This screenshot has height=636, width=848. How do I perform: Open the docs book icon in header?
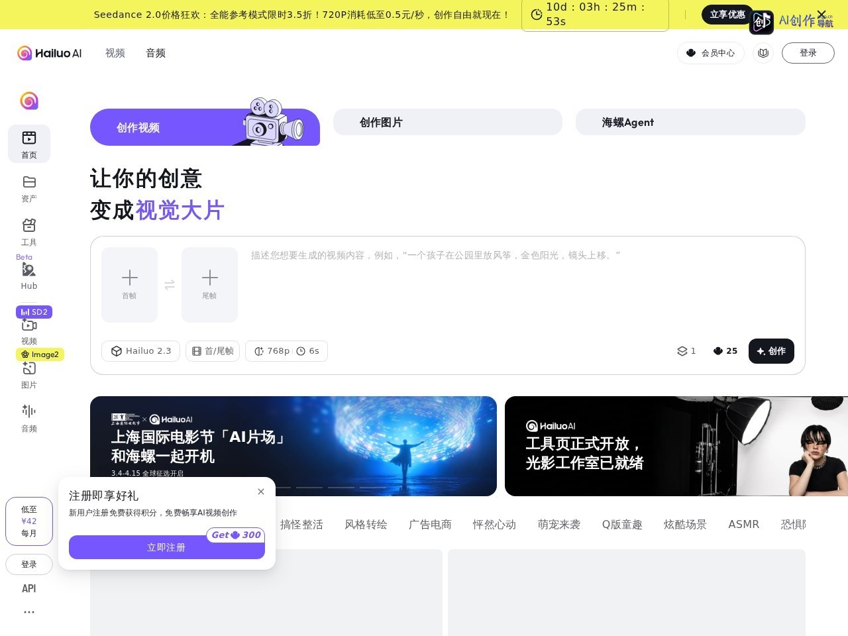[763, 53]
